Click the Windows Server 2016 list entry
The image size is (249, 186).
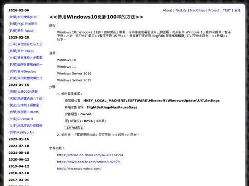coord(74,73)
